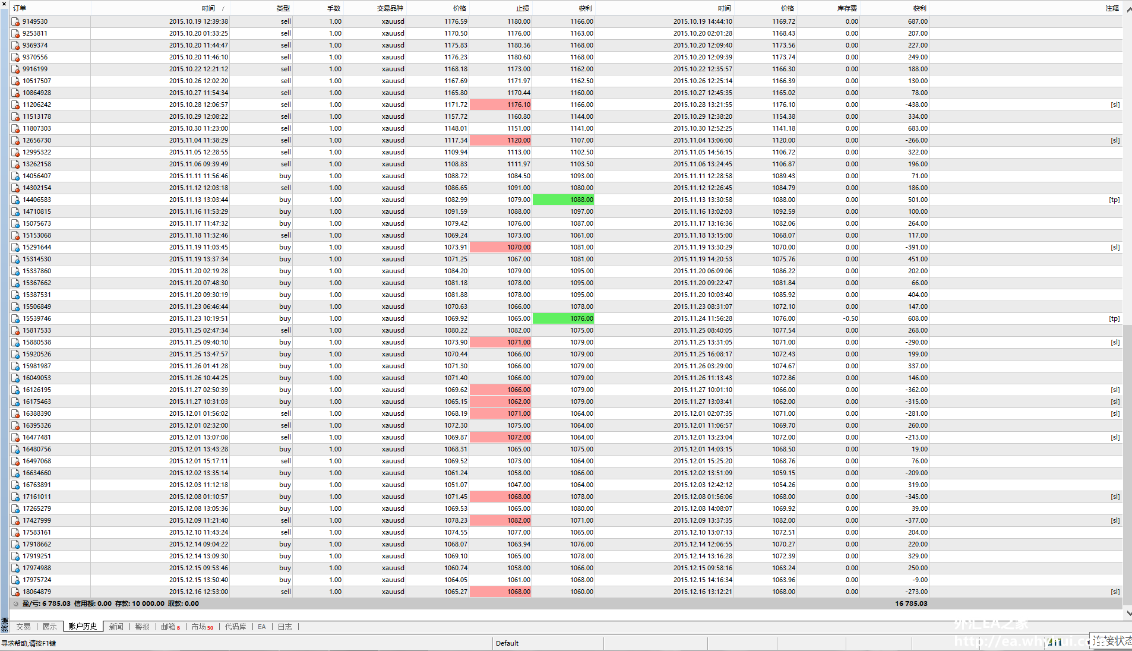Switch to the 代码库 code base tab
Screen dimensions: 1132x651
click(235, 627)
